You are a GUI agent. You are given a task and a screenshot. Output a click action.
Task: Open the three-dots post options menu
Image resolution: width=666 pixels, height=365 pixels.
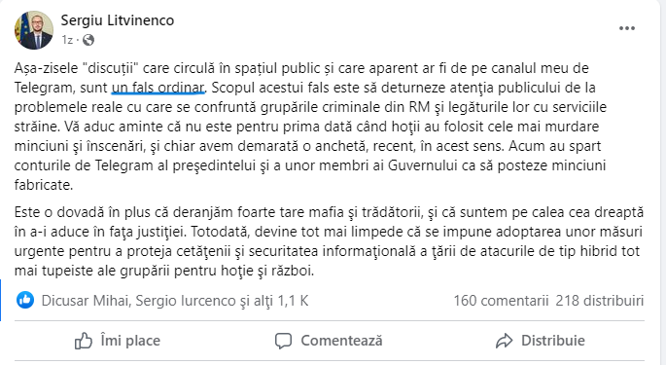626,28
